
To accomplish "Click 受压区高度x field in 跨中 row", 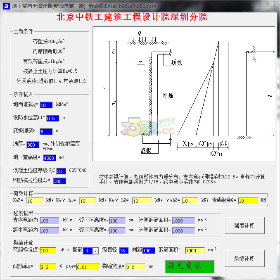I will coord(117,231).
